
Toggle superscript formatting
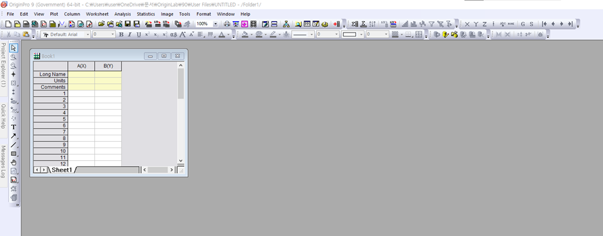pyautogui.click(x=148, y=35)
